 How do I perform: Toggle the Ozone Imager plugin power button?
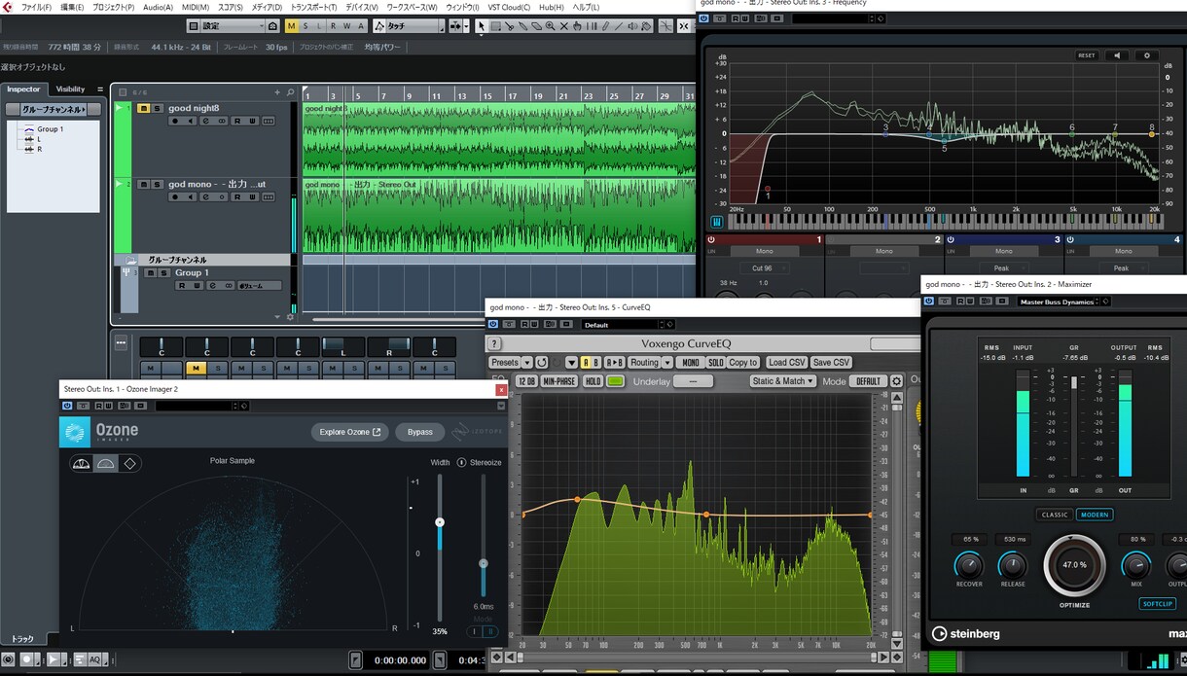(x=67, y=406)
